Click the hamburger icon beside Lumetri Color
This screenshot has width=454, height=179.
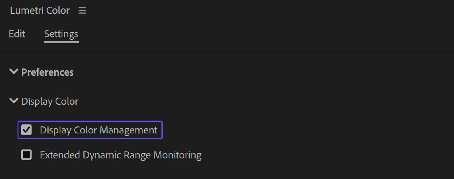point(82,11)
